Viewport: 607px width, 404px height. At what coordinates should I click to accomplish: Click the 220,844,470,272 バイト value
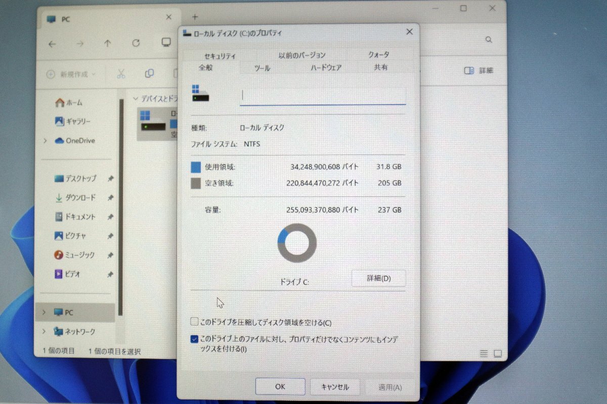pyautogui.click(x=323, y=183)
